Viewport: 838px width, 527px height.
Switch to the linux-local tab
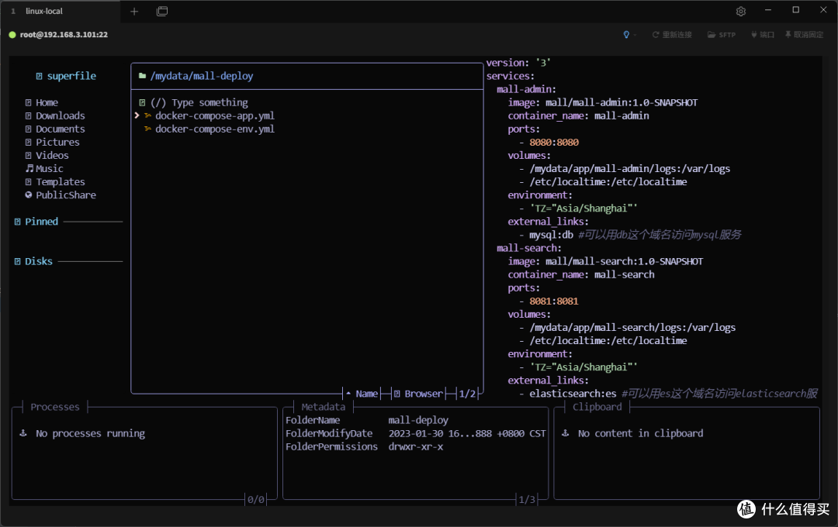[43, 11]
